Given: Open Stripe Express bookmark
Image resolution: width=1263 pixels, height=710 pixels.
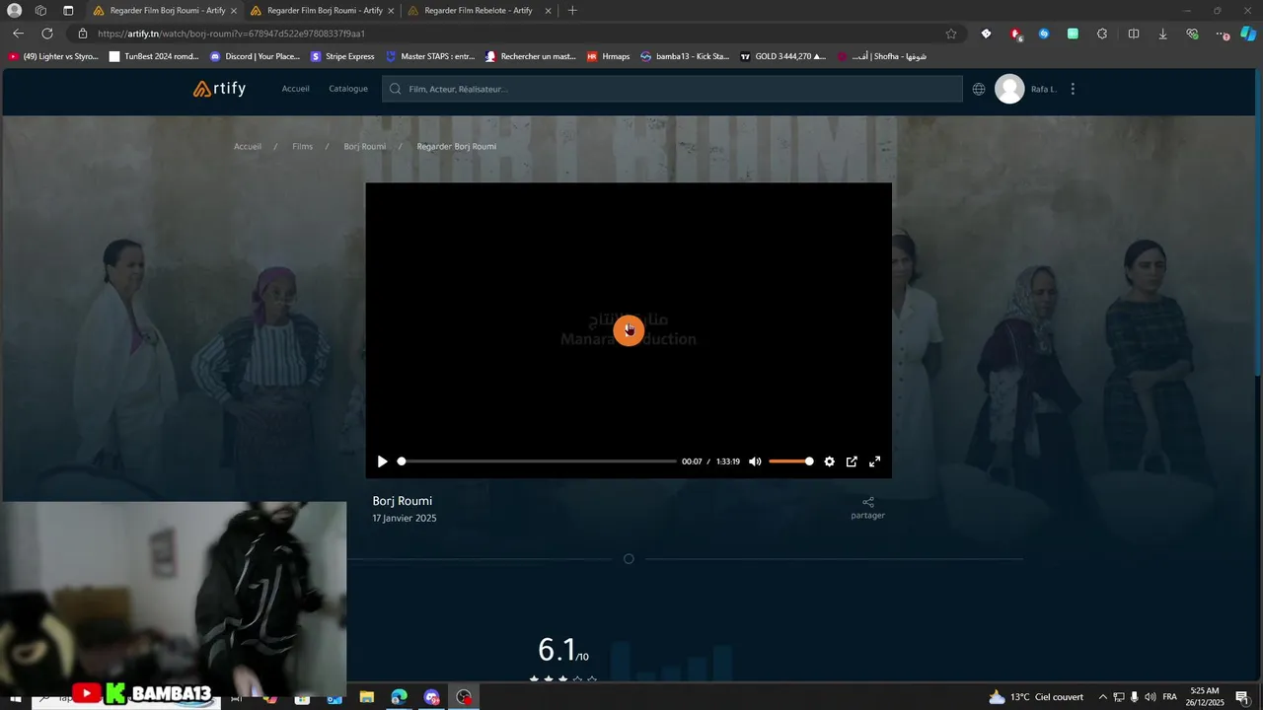Looking at the screenshot, I should (x=343, y=56).
